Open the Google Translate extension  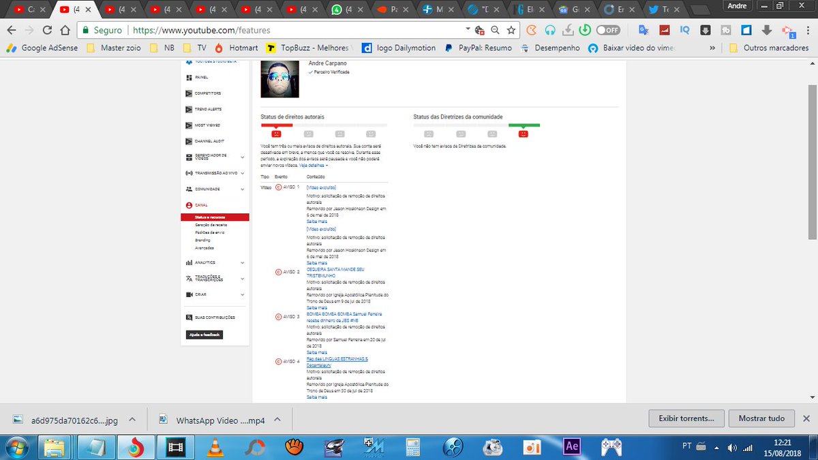click(x=643, y=30)
